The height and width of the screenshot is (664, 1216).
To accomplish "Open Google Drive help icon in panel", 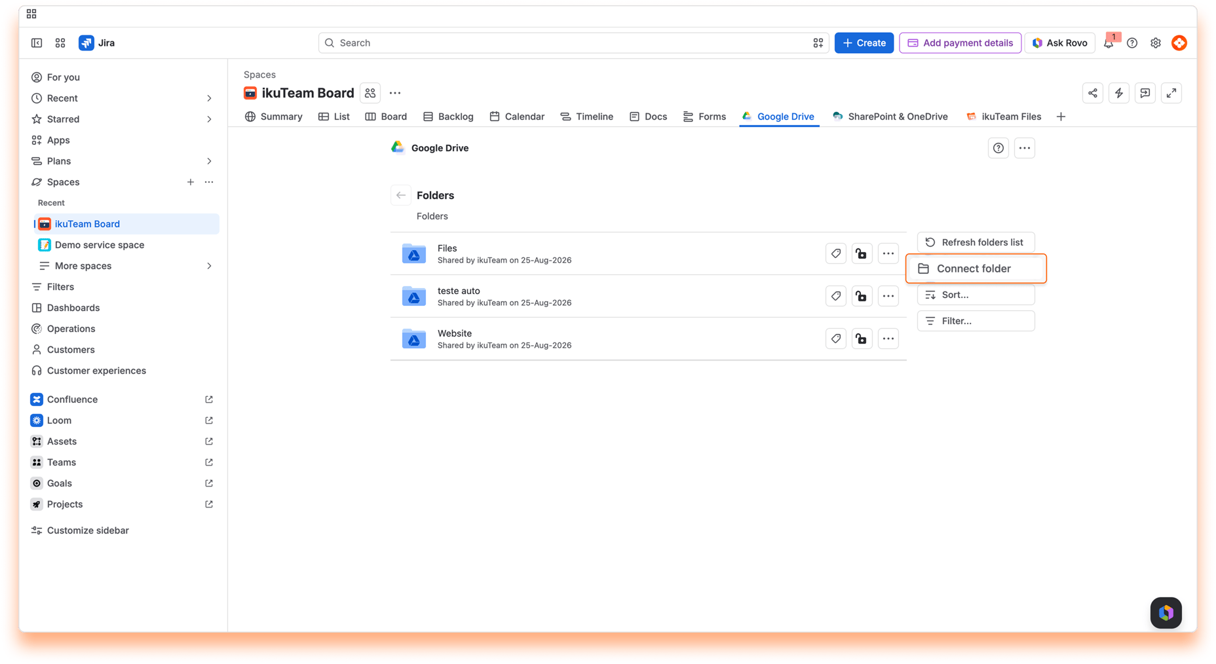I will click(x=998, y=148).
